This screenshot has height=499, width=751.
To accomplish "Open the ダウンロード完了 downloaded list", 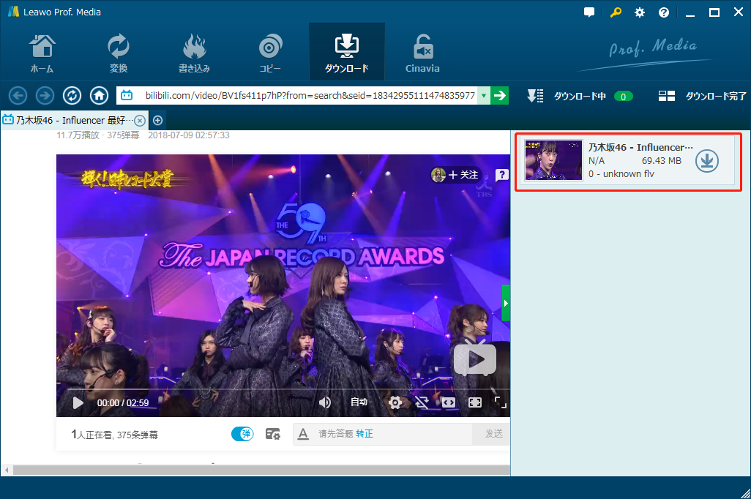I will (x=703, y=97).
